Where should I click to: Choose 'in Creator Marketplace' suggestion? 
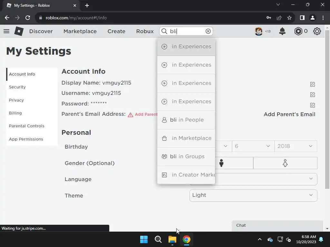186,175
